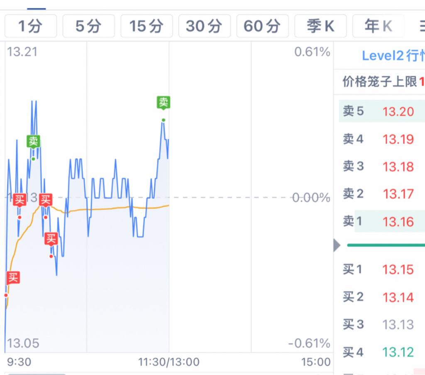Click the 买4 13.12 bid row
425x375 pixels.
coord(382,352)
